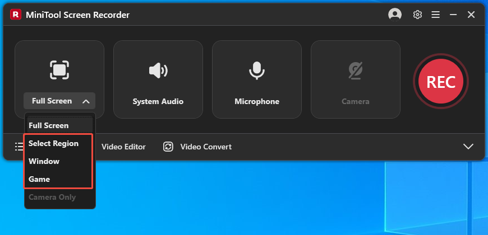Expand the panel with bottom-right chevron
This screenshot has width=488, height=235.
pos(468,147)
